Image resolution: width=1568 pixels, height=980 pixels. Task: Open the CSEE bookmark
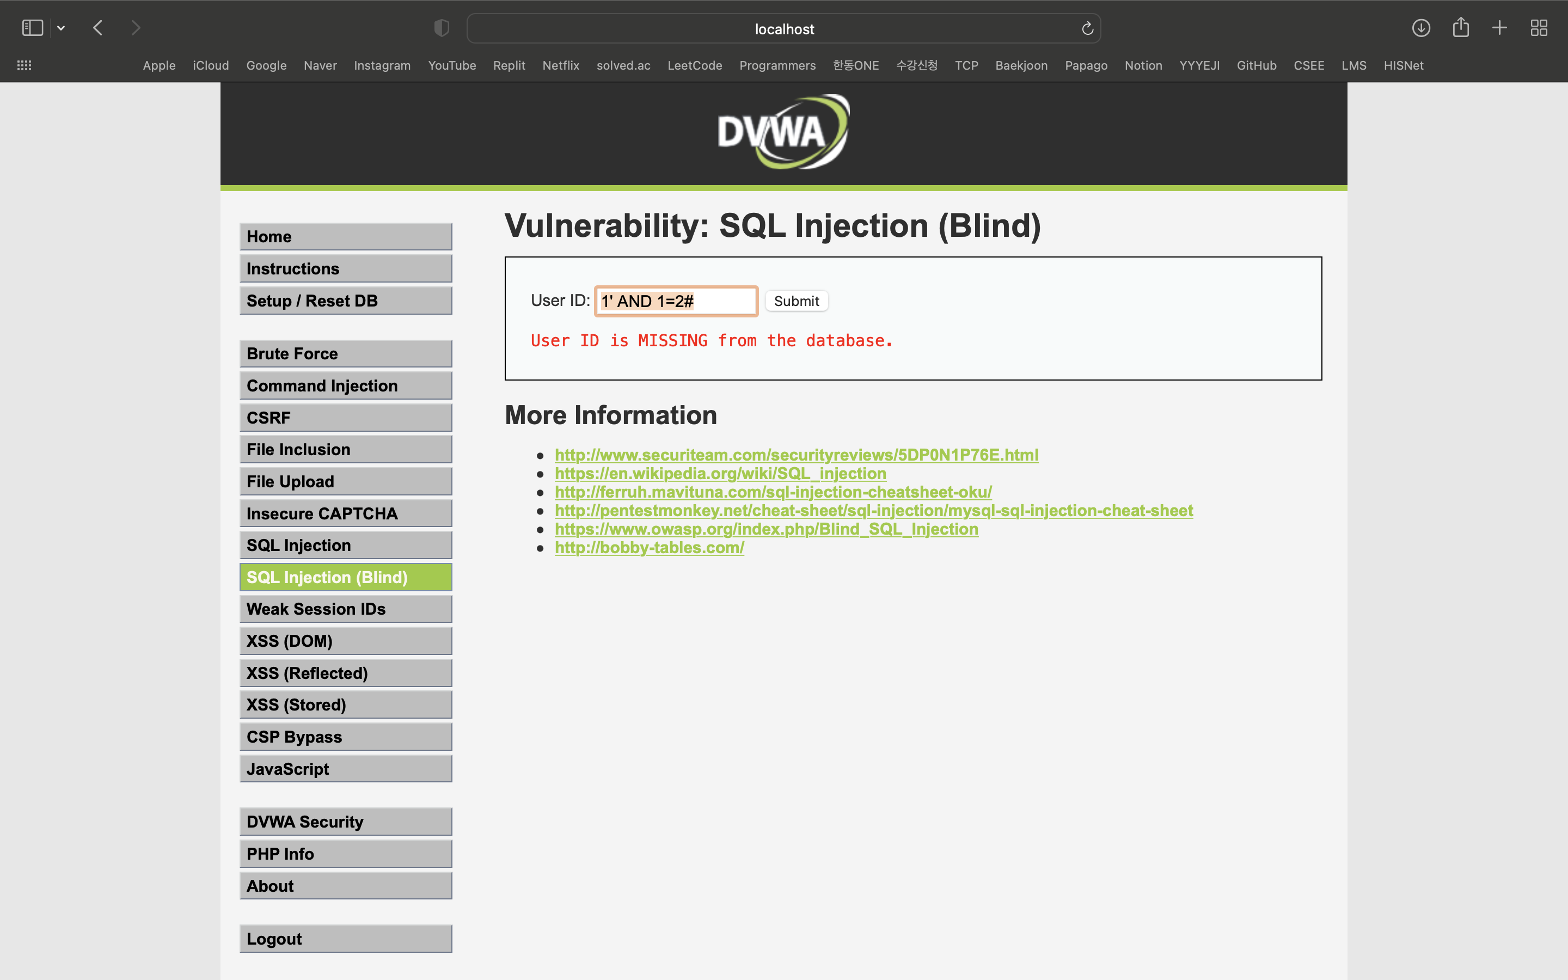point(1309,65)
